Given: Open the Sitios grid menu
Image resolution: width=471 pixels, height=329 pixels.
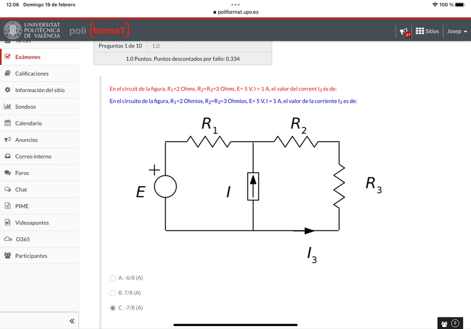Looking at the screenshot, I should coord(427,31).
